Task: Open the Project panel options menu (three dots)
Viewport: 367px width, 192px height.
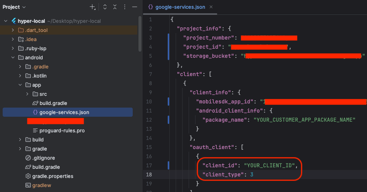Action: tap(124, 7)
